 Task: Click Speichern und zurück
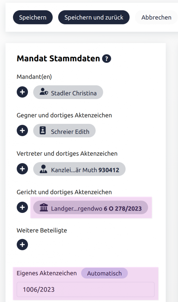coord(94,17)
